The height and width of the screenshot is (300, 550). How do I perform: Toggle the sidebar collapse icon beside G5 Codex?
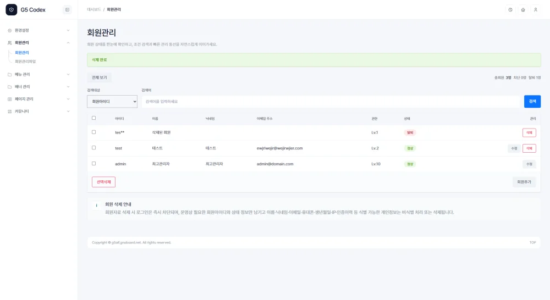coord(67,10)
